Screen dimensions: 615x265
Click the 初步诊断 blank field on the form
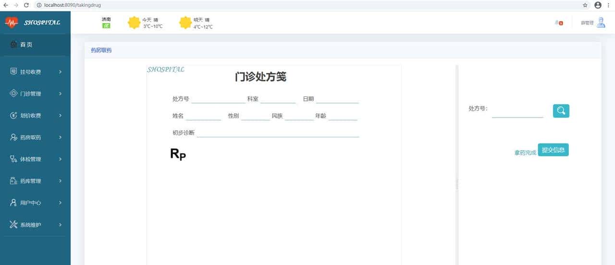278,132
